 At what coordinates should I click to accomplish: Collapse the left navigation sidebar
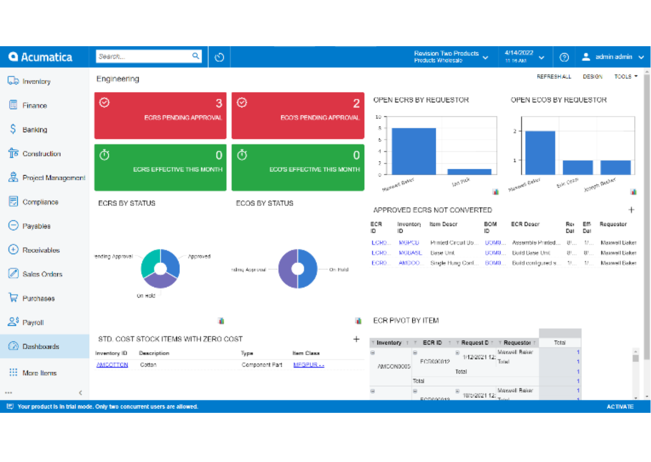pyautogui.click(x=80, y=393)
